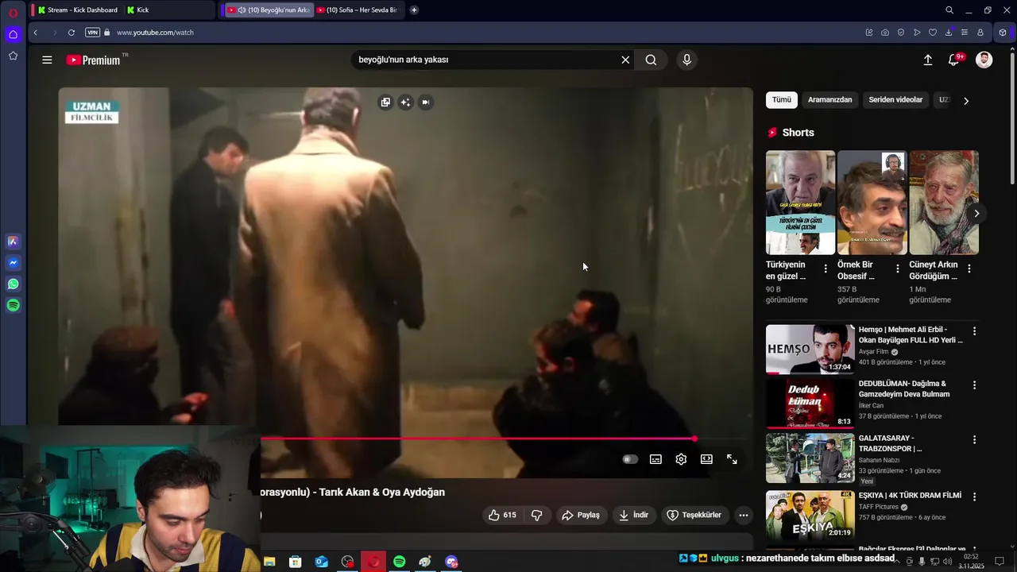
Task: Click the in-player skip next overlay icon
Action: pos(426,102)
